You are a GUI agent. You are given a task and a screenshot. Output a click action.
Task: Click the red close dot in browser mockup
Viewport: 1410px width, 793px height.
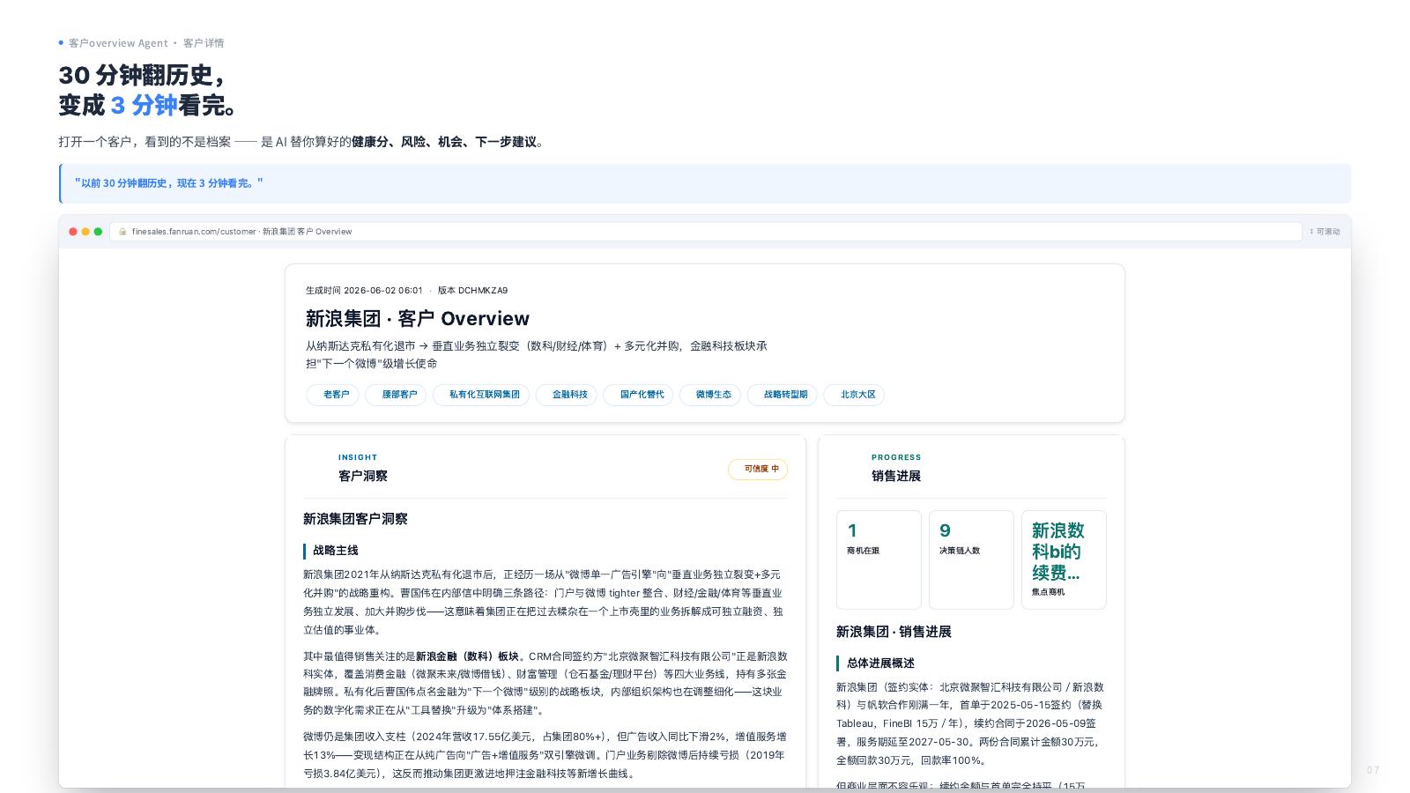point(73,232)
